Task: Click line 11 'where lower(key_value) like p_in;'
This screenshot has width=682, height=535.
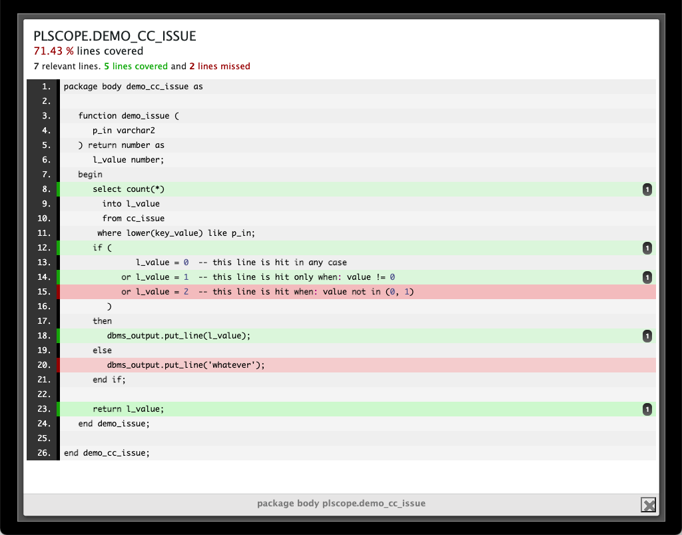Action: [x=176, y=233]
